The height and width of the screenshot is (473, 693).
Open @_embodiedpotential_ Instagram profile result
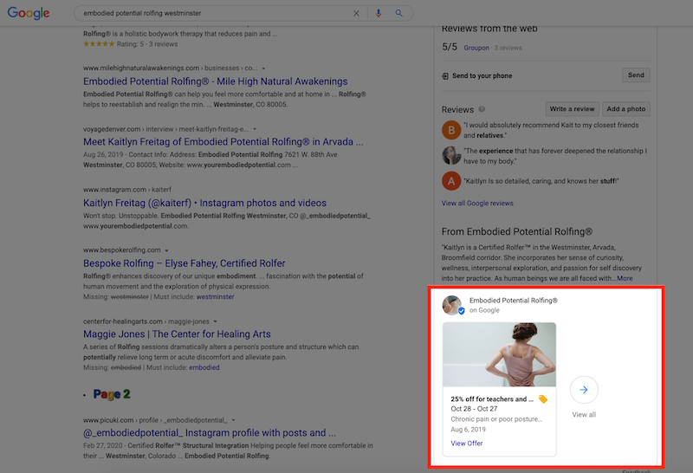pyautogui.click(x=210, y=433)
